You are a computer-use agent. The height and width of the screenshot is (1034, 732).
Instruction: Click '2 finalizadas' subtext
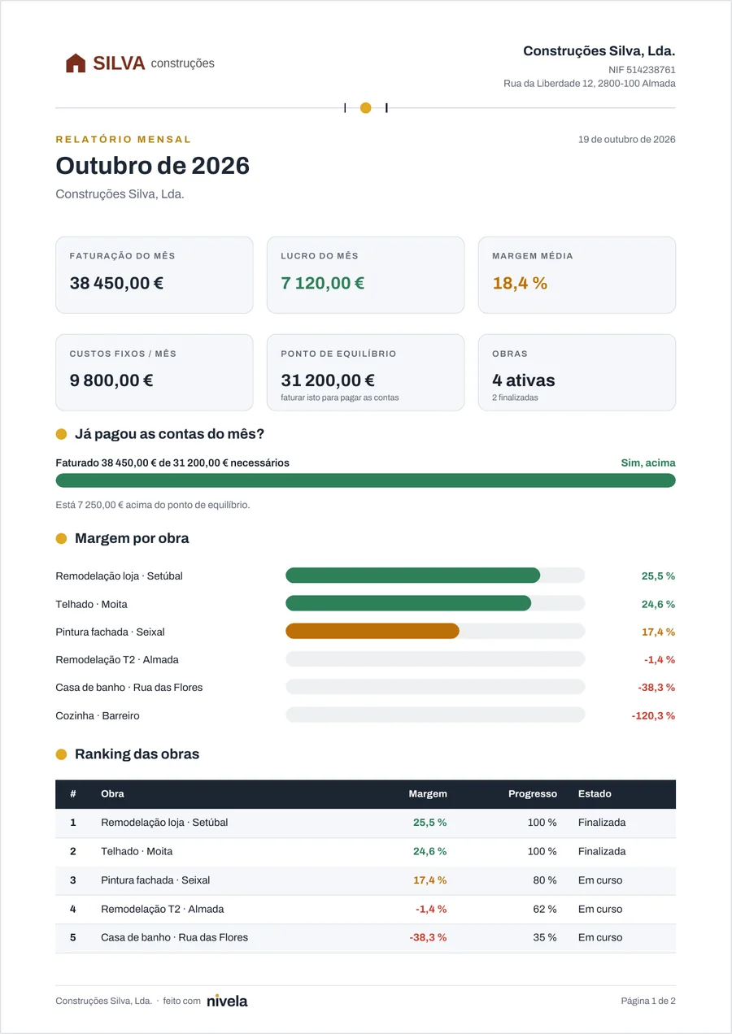(x=515, y=398)
